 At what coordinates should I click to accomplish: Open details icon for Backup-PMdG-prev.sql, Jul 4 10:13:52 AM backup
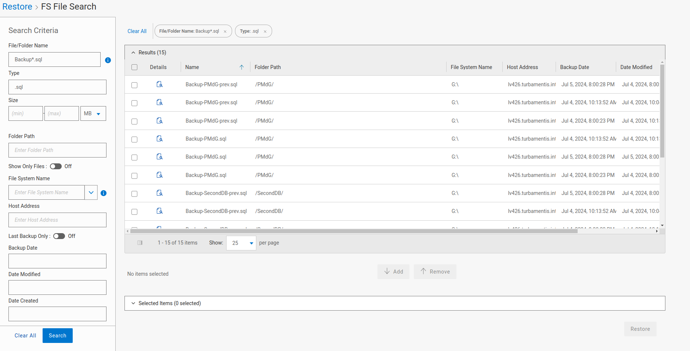[159, 102]
